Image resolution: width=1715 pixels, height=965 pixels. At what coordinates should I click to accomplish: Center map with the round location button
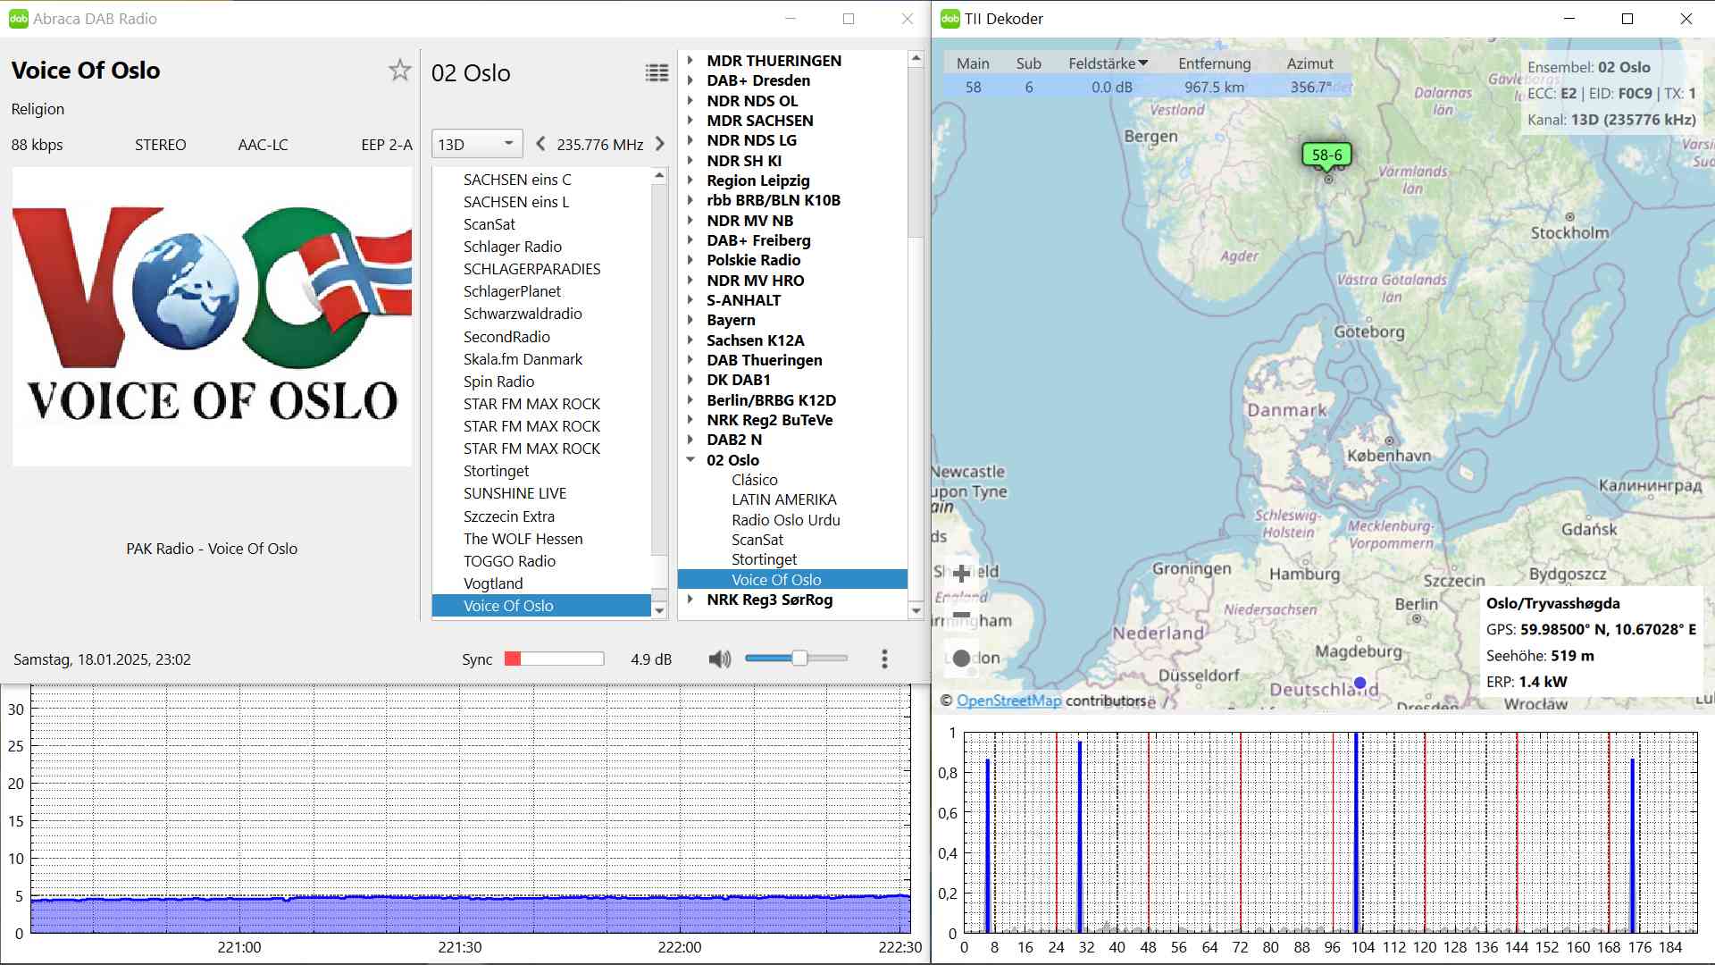[961, 659]
